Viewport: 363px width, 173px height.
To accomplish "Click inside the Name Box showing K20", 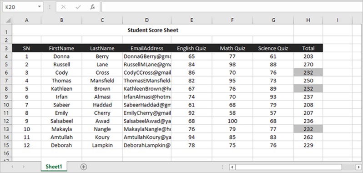I will [20, 7].
